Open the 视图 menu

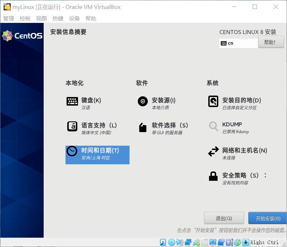click(x=42, y=18)
